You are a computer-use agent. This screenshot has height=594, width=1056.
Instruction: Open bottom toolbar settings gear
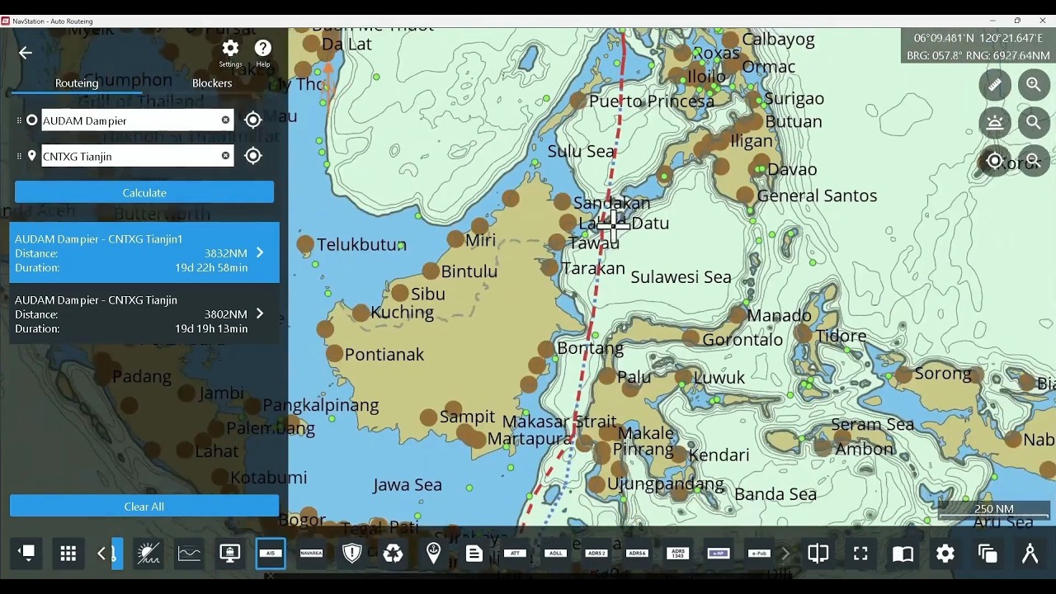(x=945, y=554)
